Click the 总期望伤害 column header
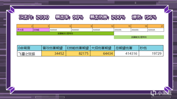Image resolution: width=177 pixels, height=99 pixels. 127,48
